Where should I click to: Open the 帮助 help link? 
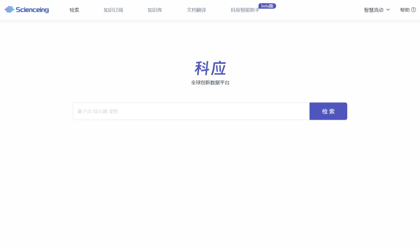[404, 10]
